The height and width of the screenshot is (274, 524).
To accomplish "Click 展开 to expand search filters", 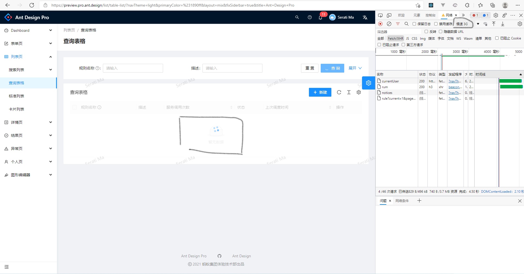I will coord(352,68).
